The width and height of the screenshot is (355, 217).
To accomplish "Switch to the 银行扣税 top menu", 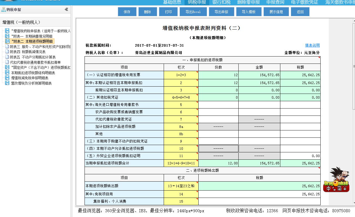I will coord(221,3).
